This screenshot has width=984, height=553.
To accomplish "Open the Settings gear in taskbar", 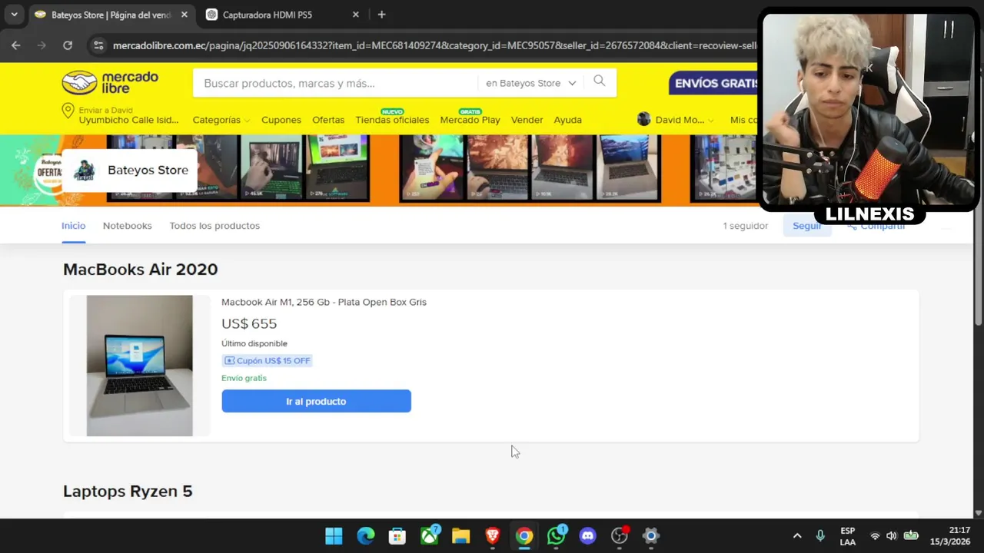I will [x=651, y=536].
